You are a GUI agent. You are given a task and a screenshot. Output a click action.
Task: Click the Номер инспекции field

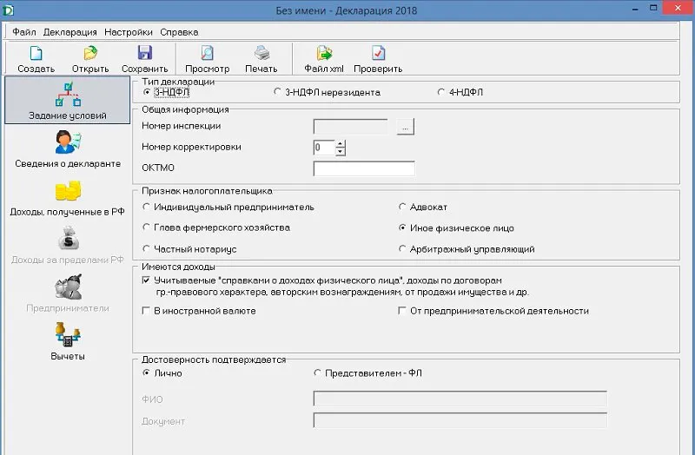point(351,126)
